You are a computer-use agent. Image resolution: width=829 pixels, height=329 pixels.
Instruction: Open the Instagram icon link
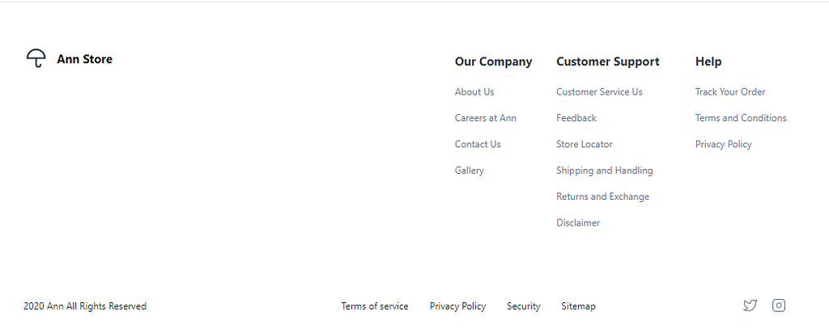tap(778, 306)
